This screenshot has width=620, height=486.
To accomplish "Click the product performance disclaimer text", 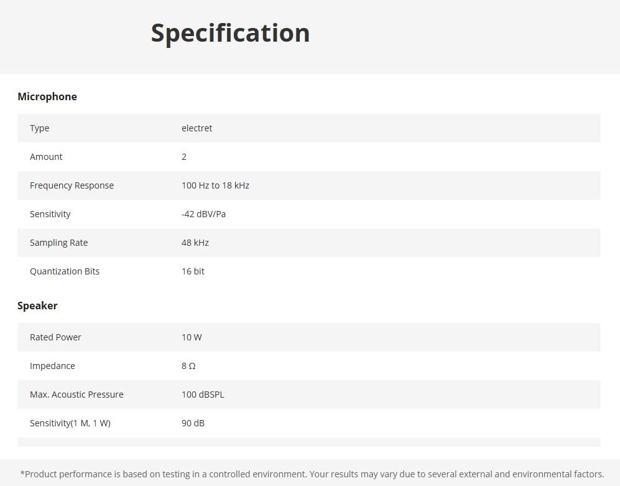I will click(x=312, y=474).
